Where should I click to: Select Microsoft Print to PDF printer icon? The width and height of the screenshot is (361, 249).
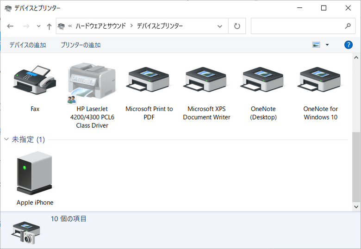coord(148,80)
